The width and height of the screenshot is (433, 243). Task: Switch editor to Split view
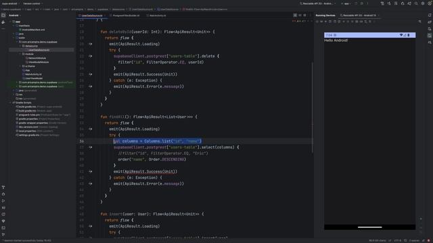coord(300,16)
